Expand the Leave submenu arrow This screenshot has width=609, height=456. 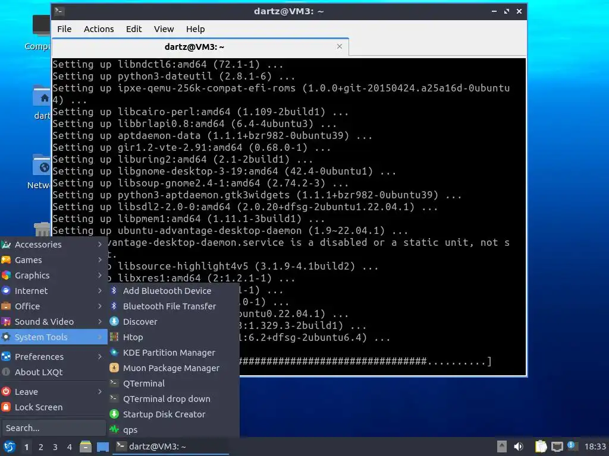coord(100,392)
